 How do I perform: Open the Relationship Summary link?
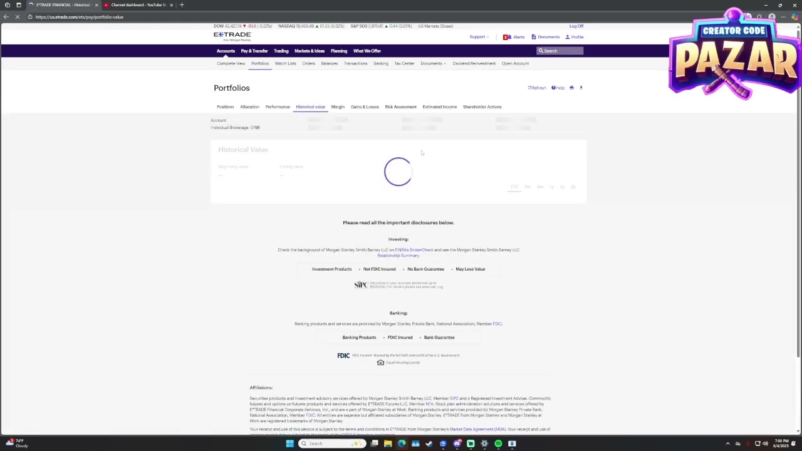[x=398, y=256]
